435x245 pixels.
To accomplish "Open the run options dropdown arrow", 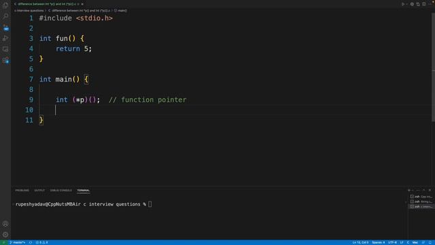I will [x=407, y=4].
